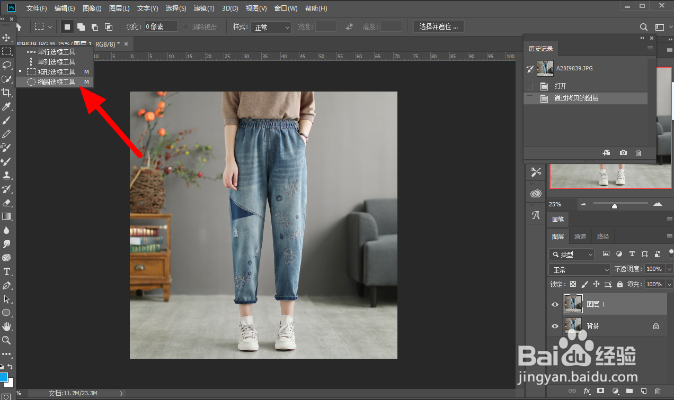
Task: Create new fill or adjustment layer
Action: (615, 391)
